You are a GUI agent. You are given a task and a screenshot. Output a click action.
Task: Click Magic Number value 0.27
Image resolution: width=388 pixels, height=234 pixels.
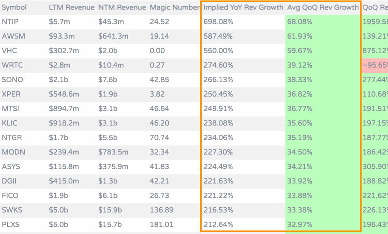(x=157, y=65)
